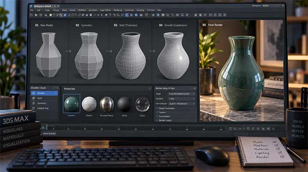The width and height of the screenshot is (308, 172).
Task: Open the Workspace Default selector at top right
Action: coord(260,6)
